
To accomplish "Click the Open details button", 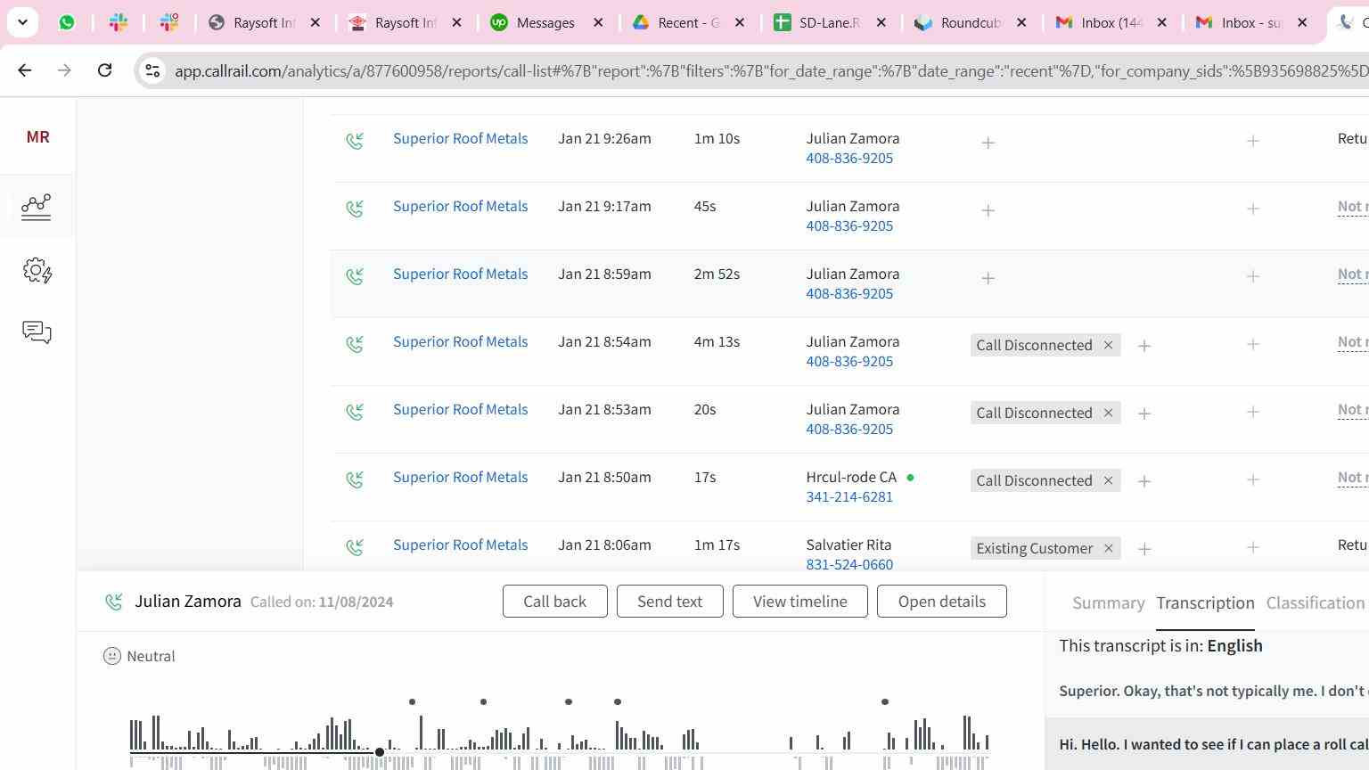I will tap(942, 602).
